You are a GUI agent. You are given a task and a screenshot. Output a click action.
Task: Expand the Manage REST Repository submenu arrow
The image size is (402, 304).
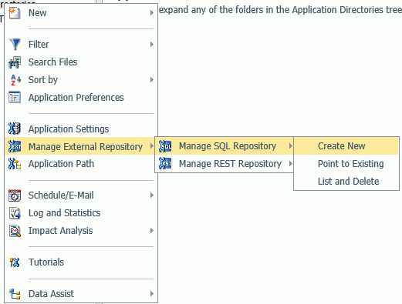[290, 163]
